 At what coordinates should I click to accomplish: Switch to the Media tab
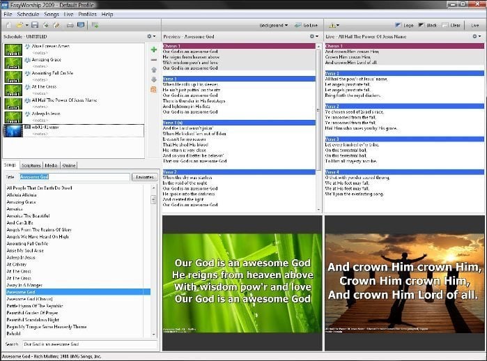pyautogui.click(x=51, y=166)
